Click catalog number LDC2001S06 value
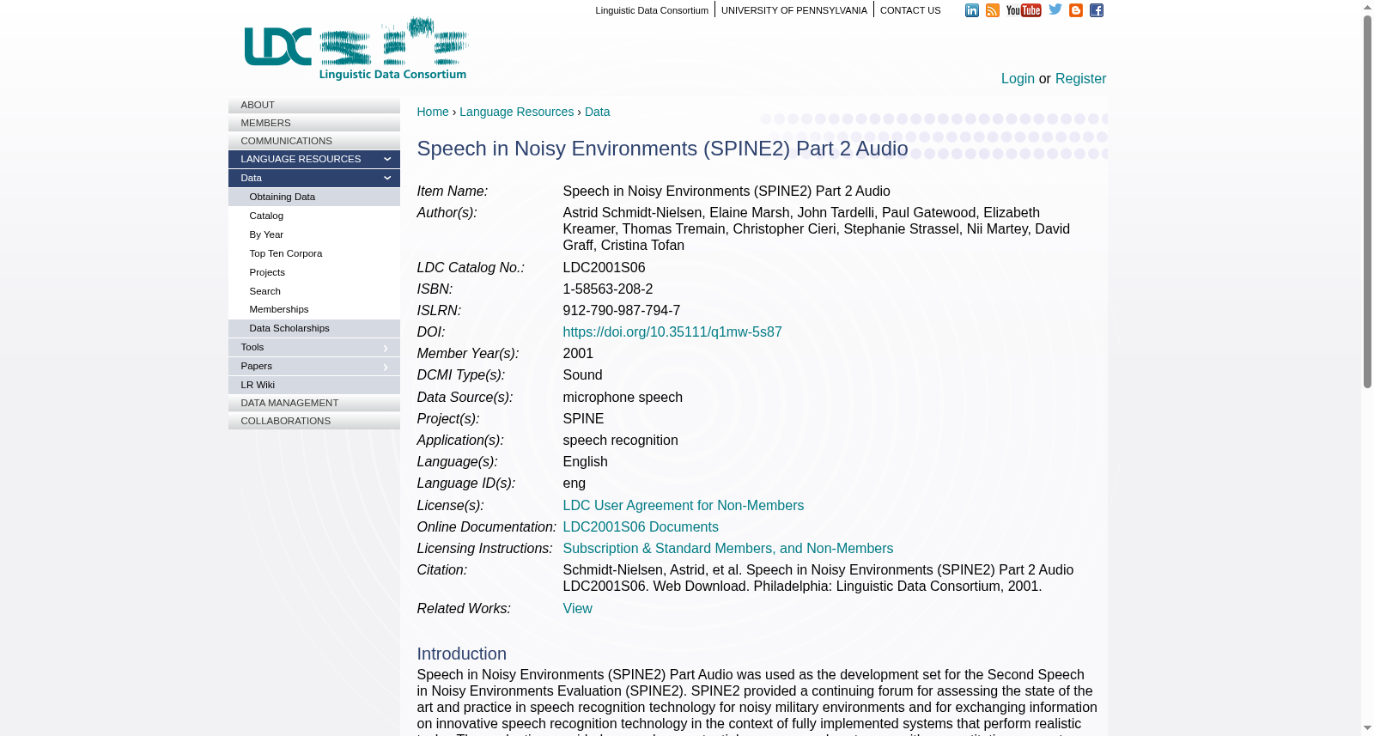The image size is (1374, 736). [x=604, y=268]
